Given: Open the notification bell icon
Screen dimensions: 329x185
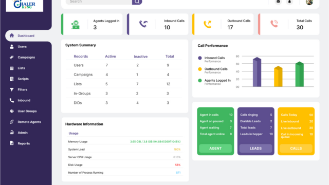Looking at the screenshot, I should pos(289,2).
